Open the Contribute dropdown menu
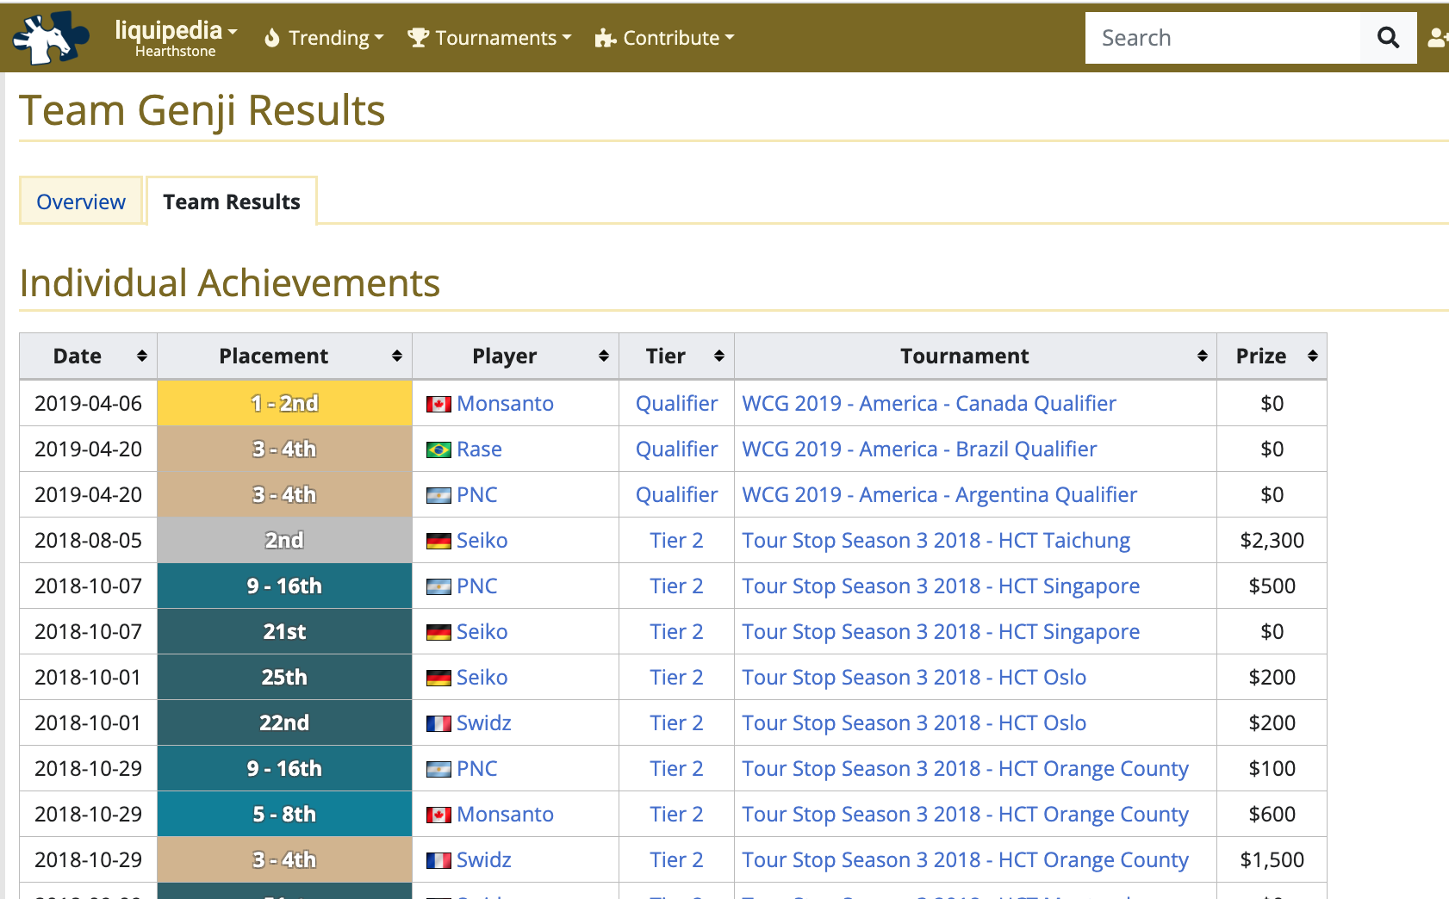1449x899 pixels. tap(664, 38)
